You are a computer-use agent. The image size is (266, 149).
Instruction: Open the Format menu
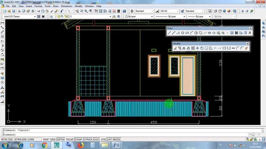click(x=38, y=6)
